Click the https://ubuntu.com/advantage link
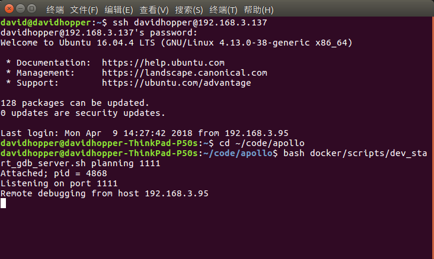Viewport: 434px width, 259px height. click(176, 83)
